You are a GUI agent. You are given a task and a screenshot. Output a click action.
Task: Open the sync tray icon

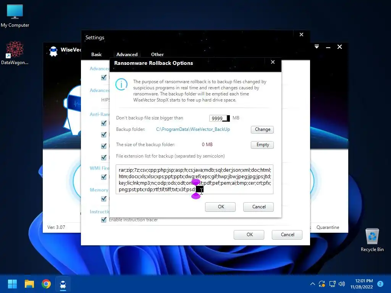coord(322,284)
